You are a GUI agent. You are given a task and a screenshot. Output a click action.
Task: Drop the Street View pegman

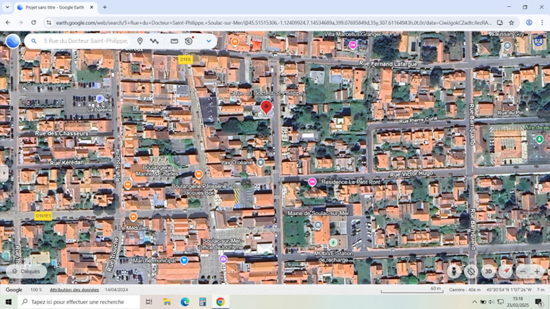coord(454,272)
